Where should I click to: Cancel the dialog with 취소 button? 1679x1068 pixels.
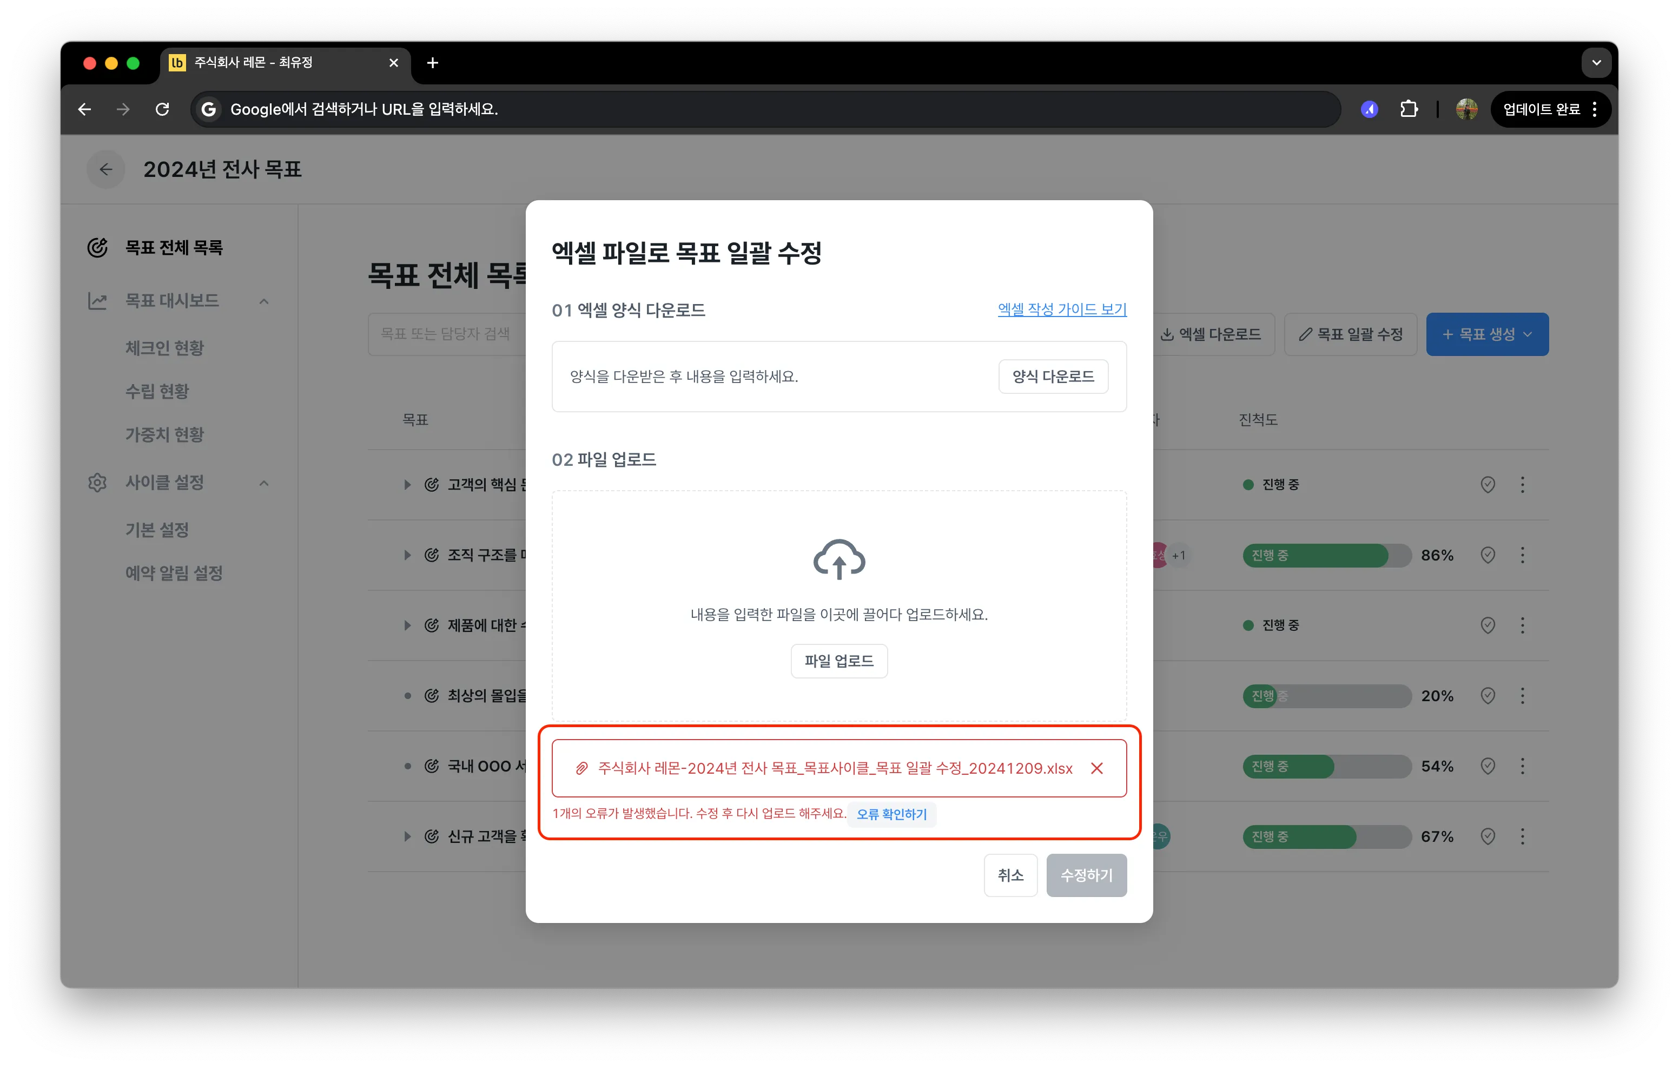(1010, 875)
